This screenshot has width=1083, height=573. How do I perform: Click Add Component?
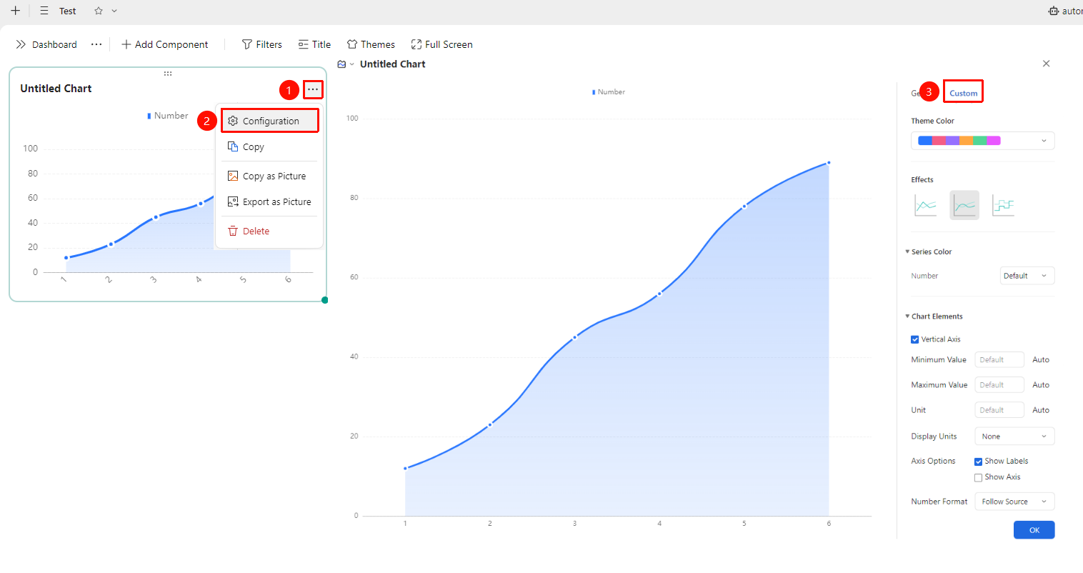click(165, 44)
